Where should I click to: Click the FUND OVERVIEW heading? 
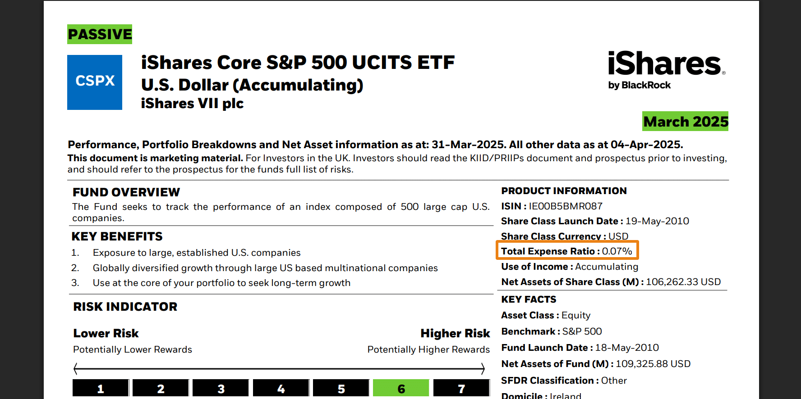(x=126, y=192)
